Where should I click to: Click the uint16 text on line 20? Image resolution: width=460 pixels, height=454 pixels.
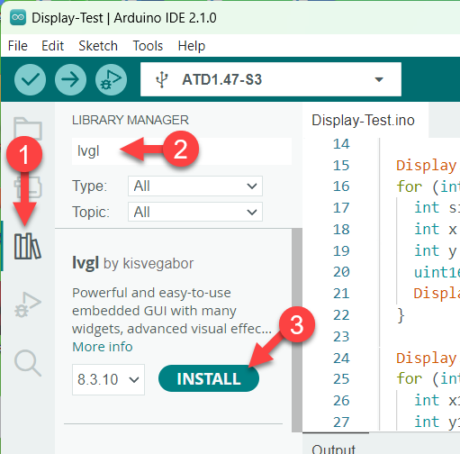437,272
